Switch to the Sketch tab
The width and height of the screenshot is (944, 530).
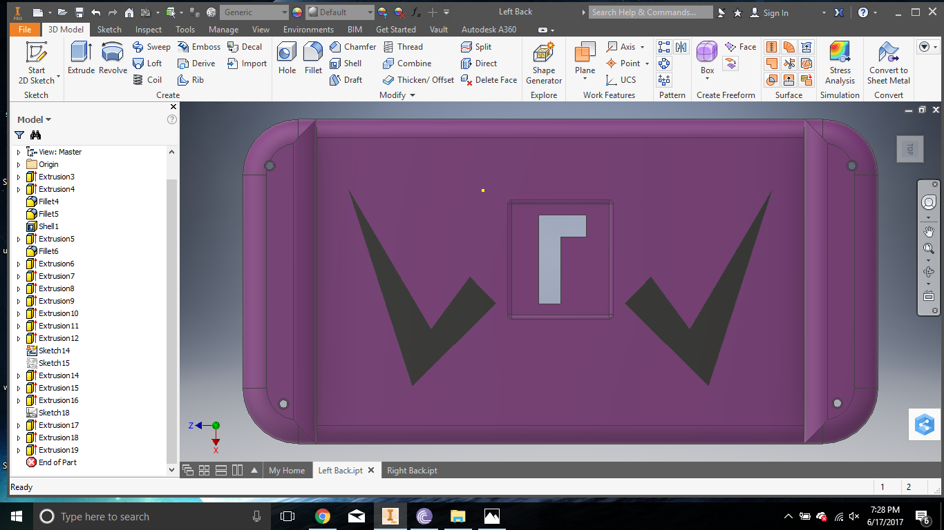pos(109,30)
